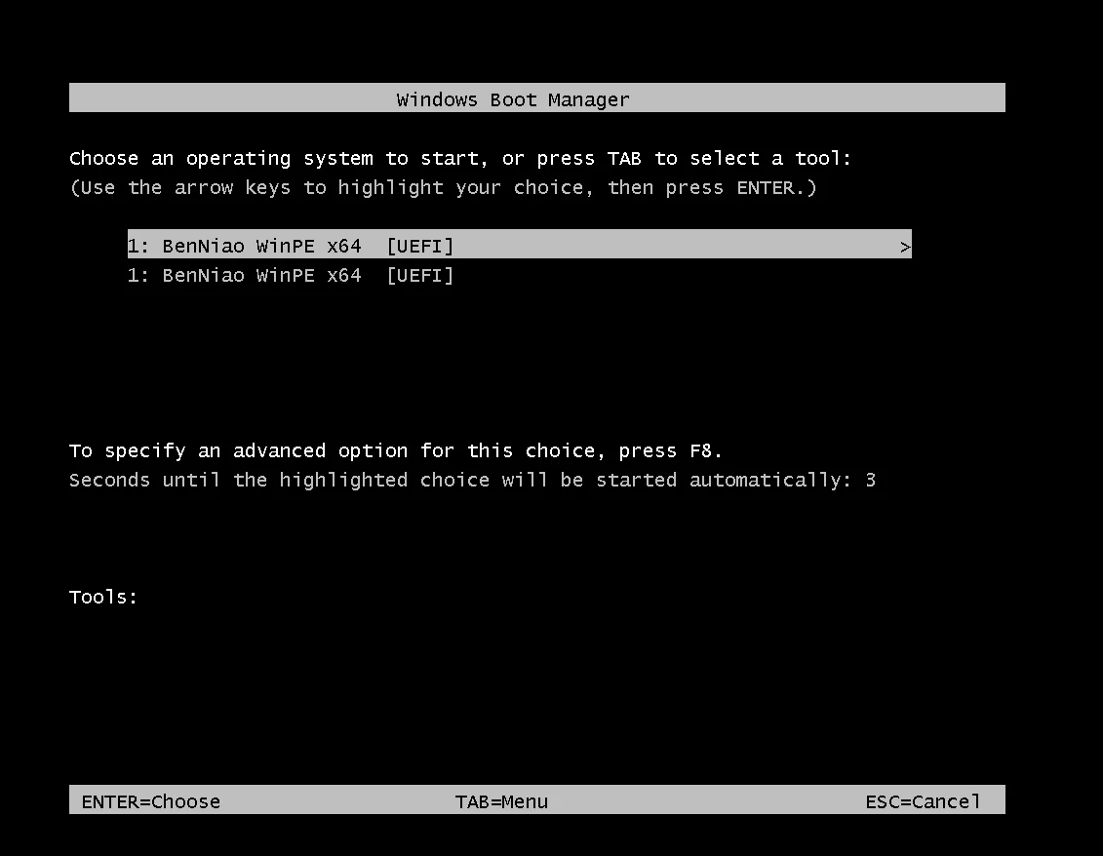Click the [UEFI] tag on the non-highlighted entry
The height and width of the screenshot is (856, 1103).
(419, 276)
